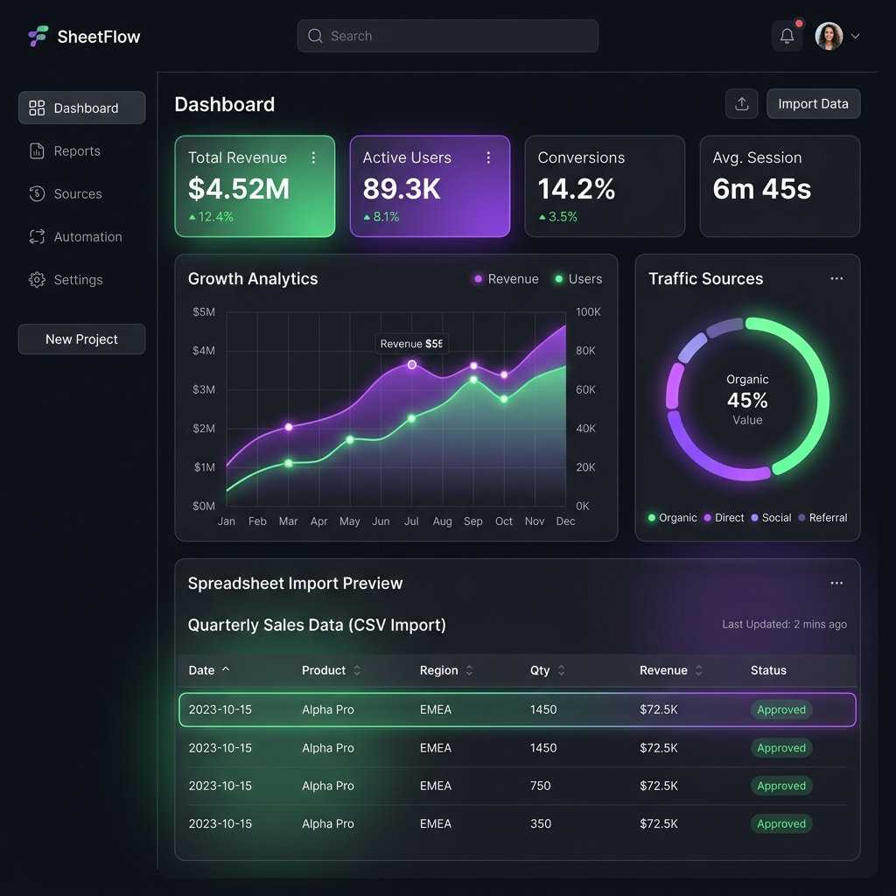
Task: Click the July revenue data point
Action: coord(411,365)
